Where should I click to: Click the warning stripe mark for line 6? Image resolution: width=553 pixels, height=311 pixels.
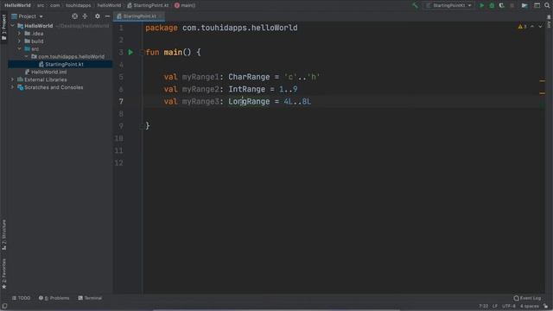pos(542,93)
